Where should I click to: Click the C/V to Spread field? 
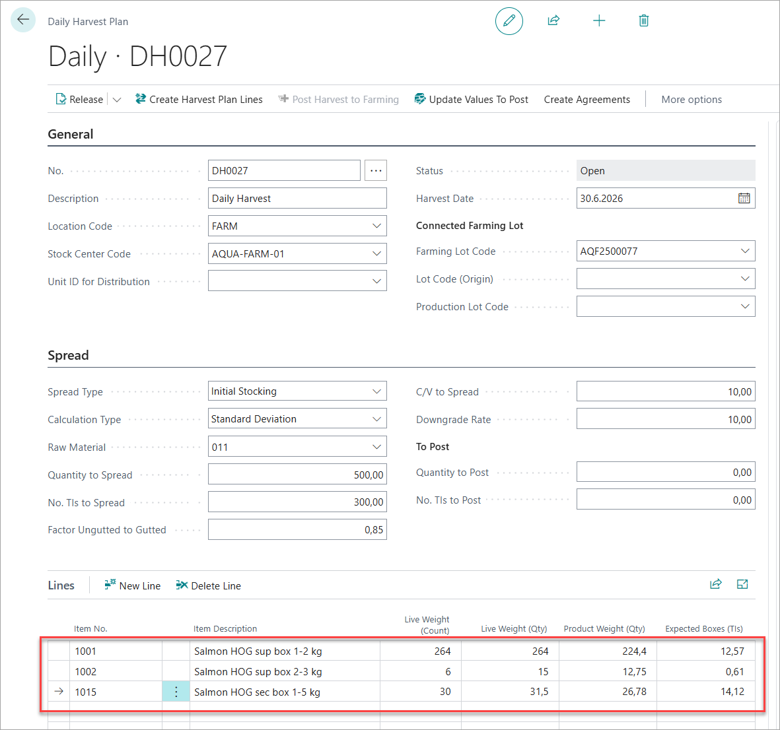[x=666, y=391]
